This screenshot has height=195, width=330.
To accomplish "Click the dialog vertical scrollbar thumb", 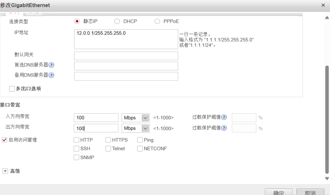I will tap(327, 120).
